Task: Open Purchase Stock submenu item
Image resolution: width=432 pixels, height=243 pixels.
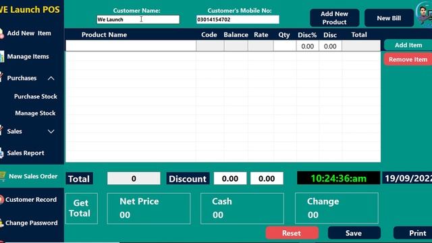Action: click(x=36, y=97)
